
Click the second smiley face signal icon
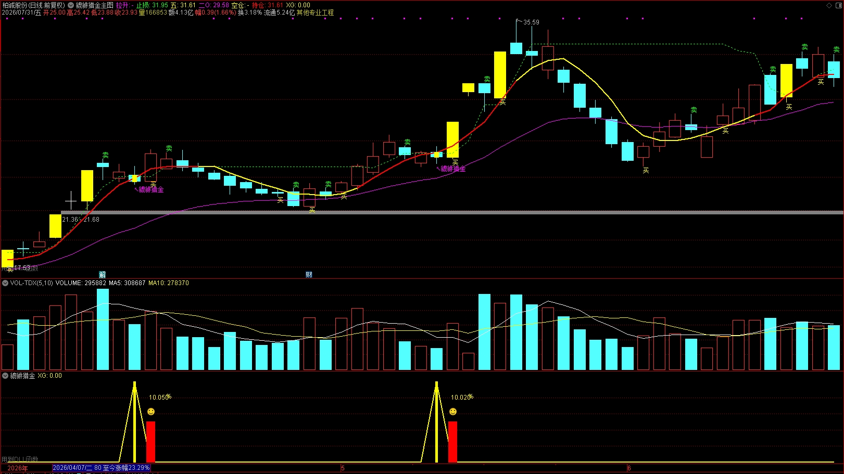click(x=453, y=412)
